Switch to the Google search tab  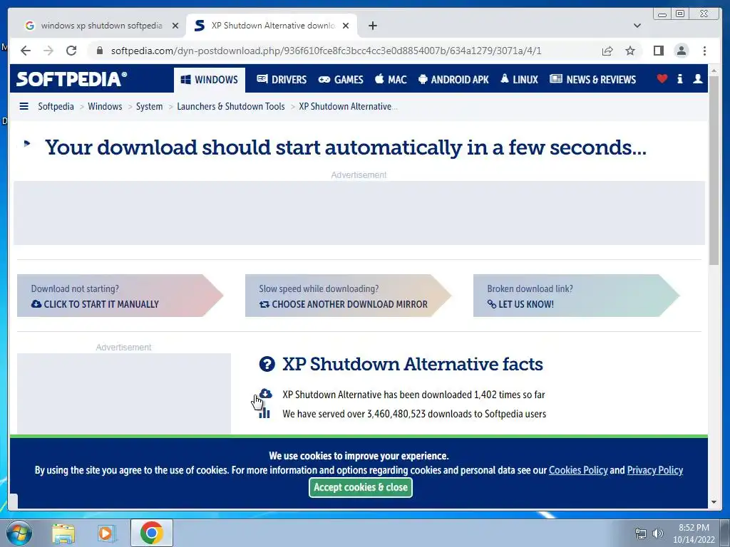(x=100, y=26)
